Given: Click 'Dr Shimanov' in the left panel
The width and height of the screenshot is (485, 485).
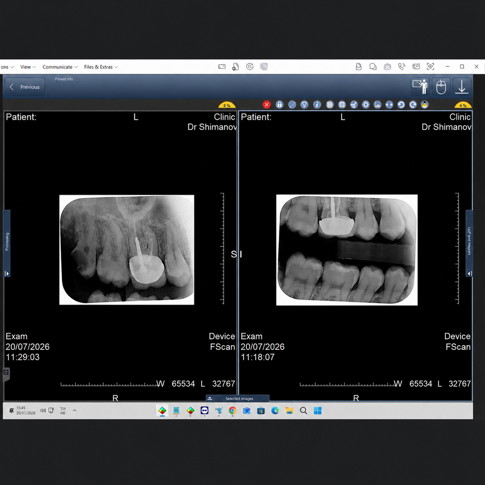Looking at the screenshot, I should coord(212,127).
